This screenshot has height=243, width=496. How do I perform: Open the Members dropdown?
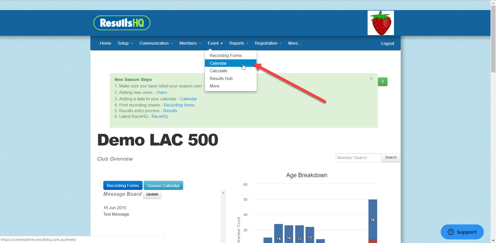190,43
